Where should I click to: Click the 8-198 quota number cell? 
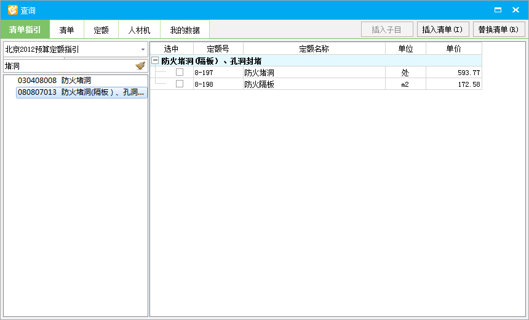point(218,84)
